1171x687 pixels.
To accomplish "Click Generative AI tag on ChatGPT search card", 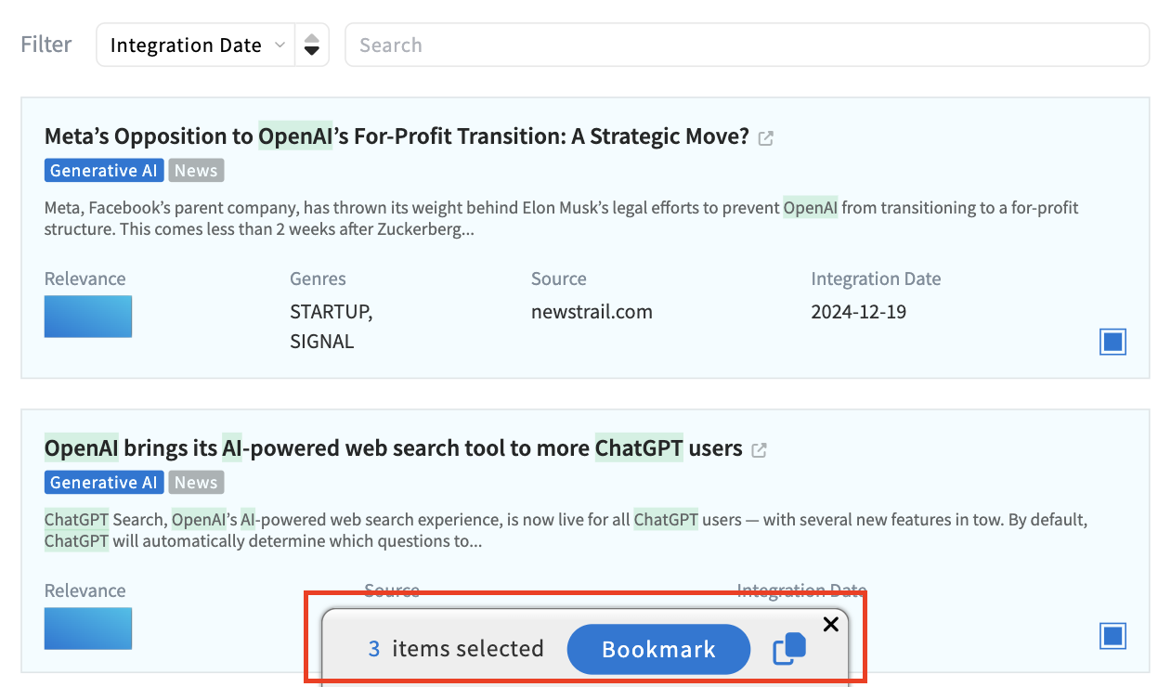I will click(x=104, y=483).
